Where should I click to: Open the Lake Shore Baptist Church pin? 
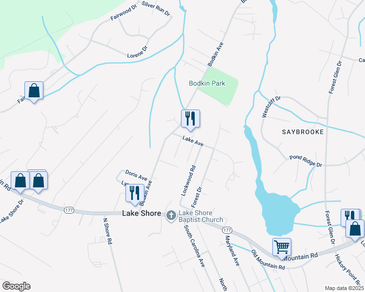[x=171, y=216]
